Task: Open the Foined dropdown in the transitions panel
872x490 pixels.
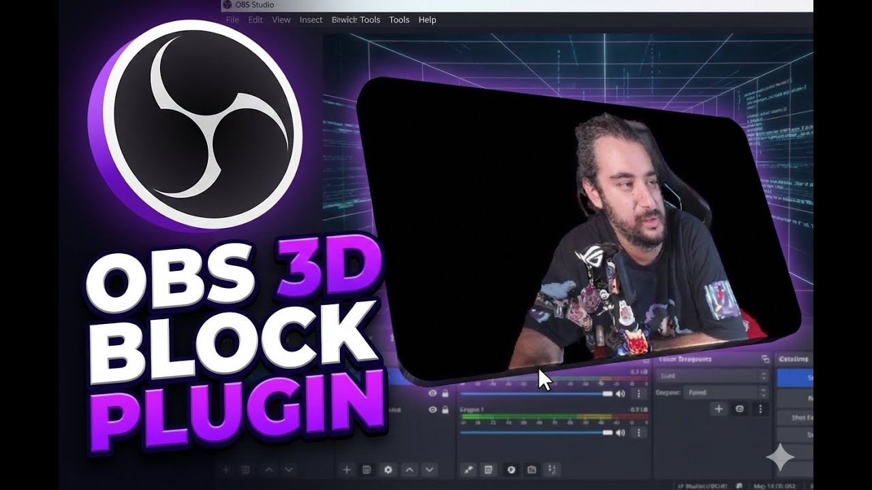Action: click(726, 393)
